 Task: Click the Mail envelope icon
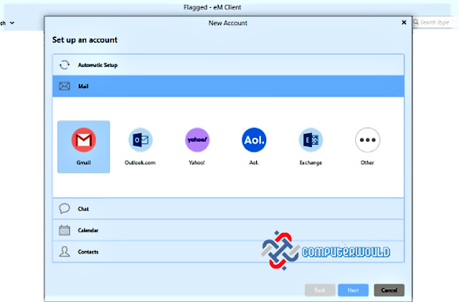tap(65, 86)
